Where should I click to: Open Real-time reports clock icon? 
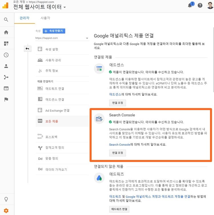point(6,55)
